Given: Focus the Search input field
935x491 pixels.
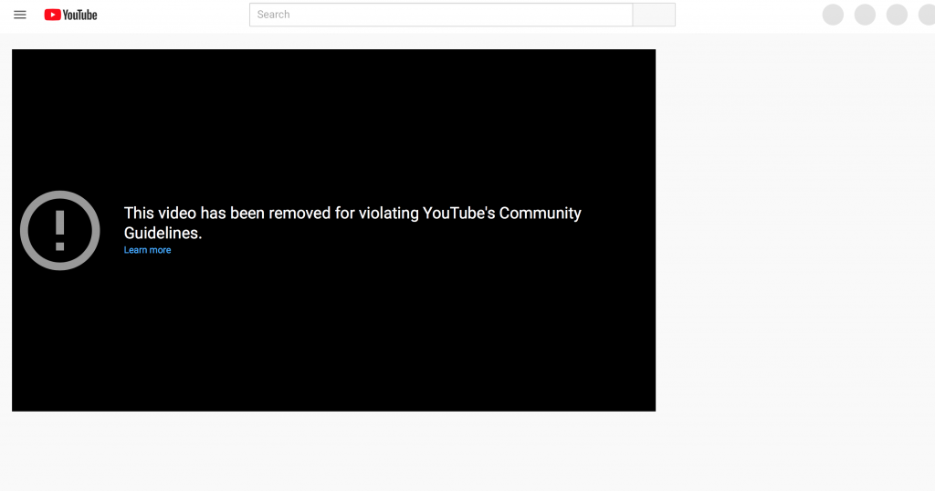Looking at the screenshot, I should (441, 15).
